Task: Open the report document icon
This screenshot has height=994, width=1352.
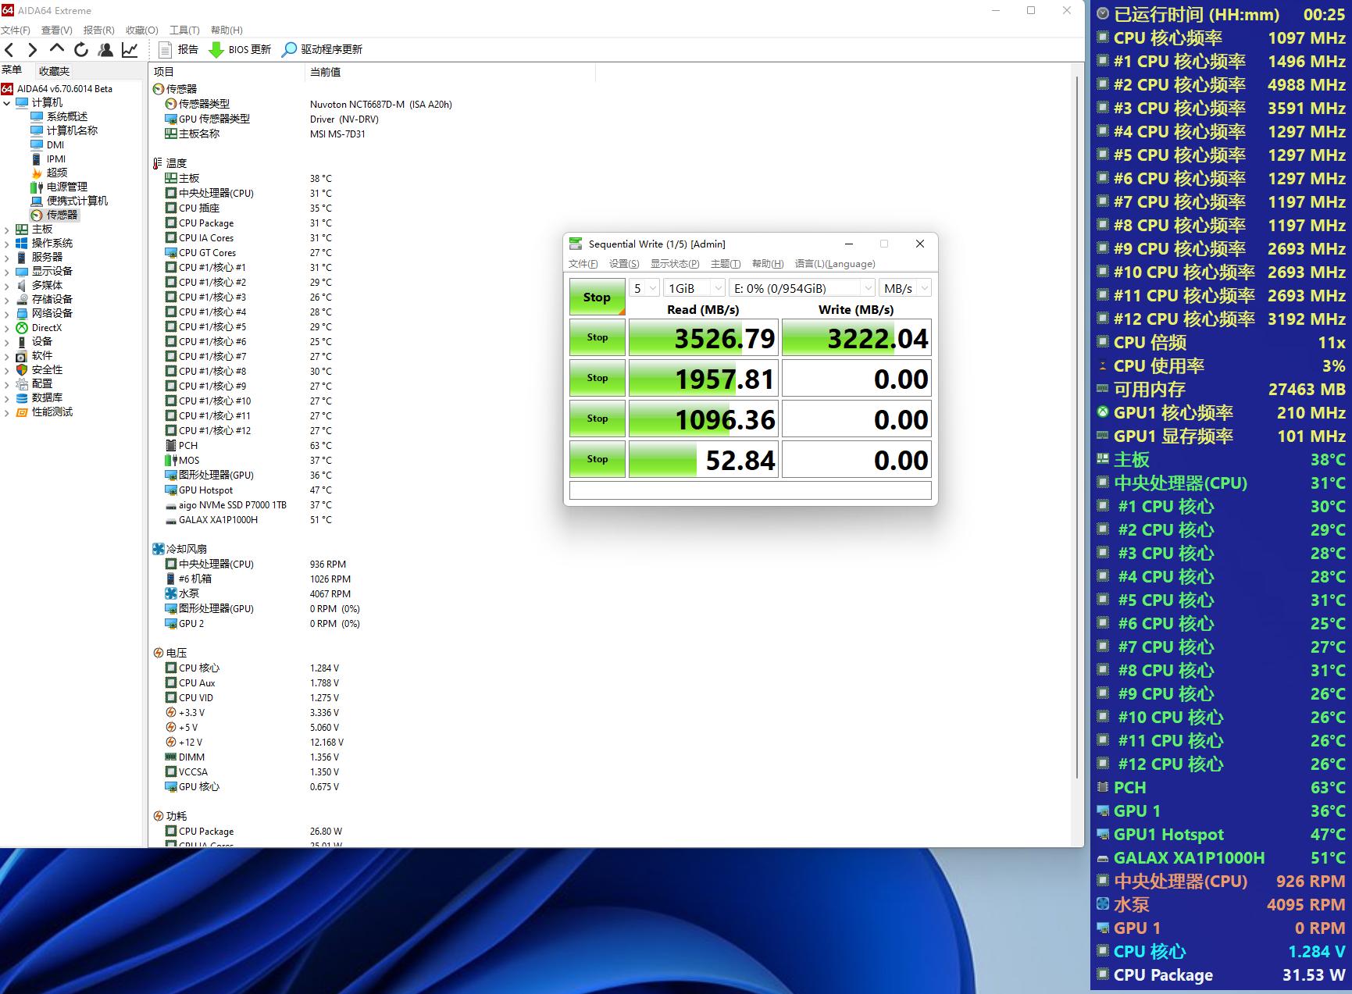Action: click(165, 50)
